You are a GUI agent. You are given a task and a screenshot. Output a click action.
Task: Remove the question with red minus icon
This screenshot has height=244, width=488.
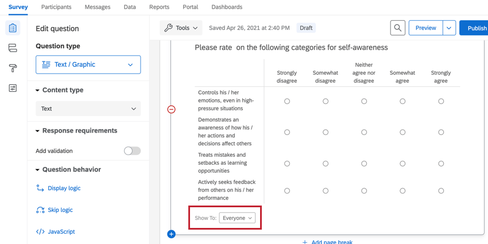tap(171, 109)
